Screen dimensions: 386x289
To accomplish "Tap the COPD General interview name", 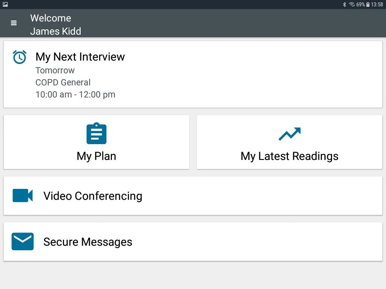I will click(x=63, y=82).
